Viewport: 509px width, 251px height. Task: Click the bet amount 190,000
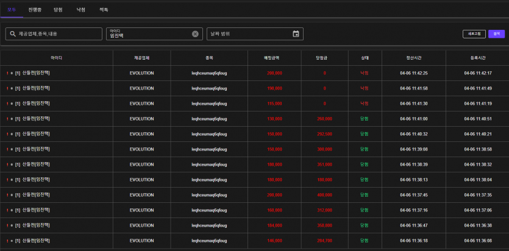tap(275, 88)
